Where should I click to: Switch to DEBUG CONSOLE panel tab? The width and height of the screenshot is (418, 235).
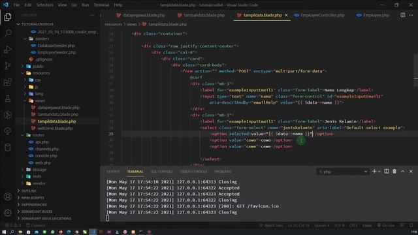[193, 172]
